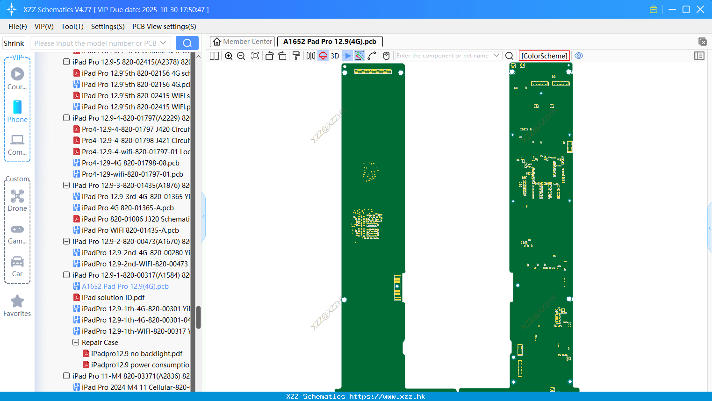This screenshot has width=712, height=401.
Task: Toggle the eye visibility icon
Action: tap(579, 56)
